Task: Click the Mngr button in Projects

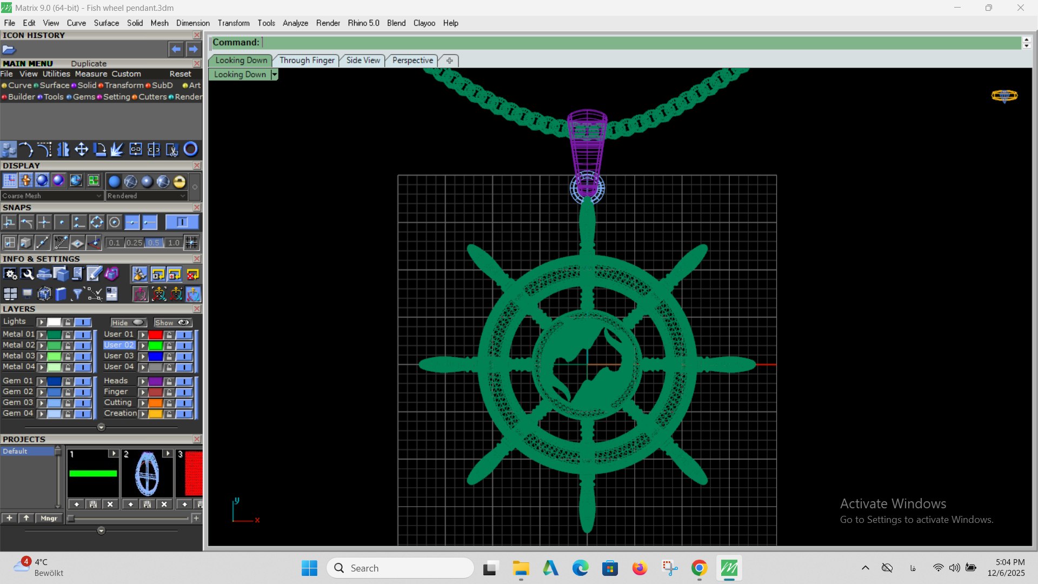Action: tap(49, 518)
